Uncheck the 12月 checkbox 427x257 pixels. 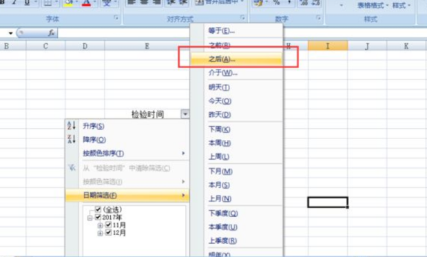pyautogui.click(x=108, y=232)
